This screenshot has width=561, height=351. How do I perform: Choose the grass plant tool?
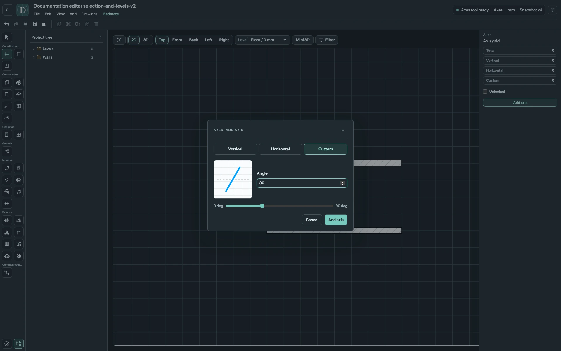coord(19,256)
